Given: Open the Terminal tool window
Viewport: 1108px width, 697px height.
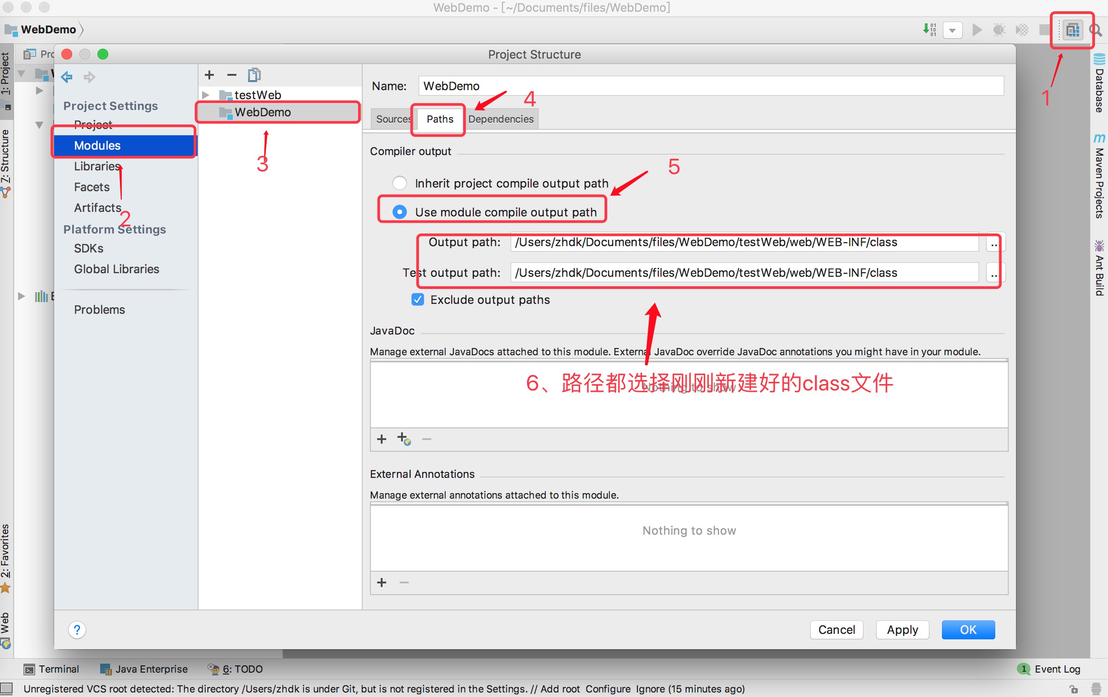Looking at the screenshot, I should pyautogui.click(x=51, y=669).
